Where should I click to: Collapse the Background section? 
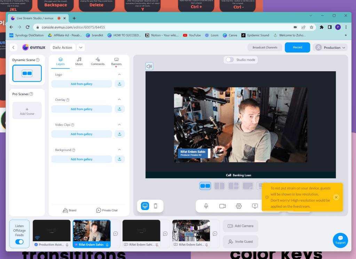pos(119,150)
